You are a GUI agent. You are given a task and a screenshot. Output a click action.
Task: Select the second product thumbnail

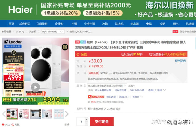point(24,114)
